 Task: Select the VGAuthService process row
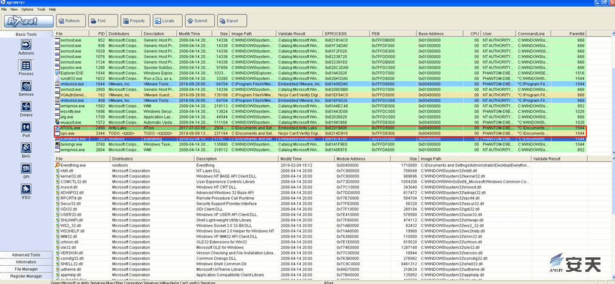pos(320,95)
